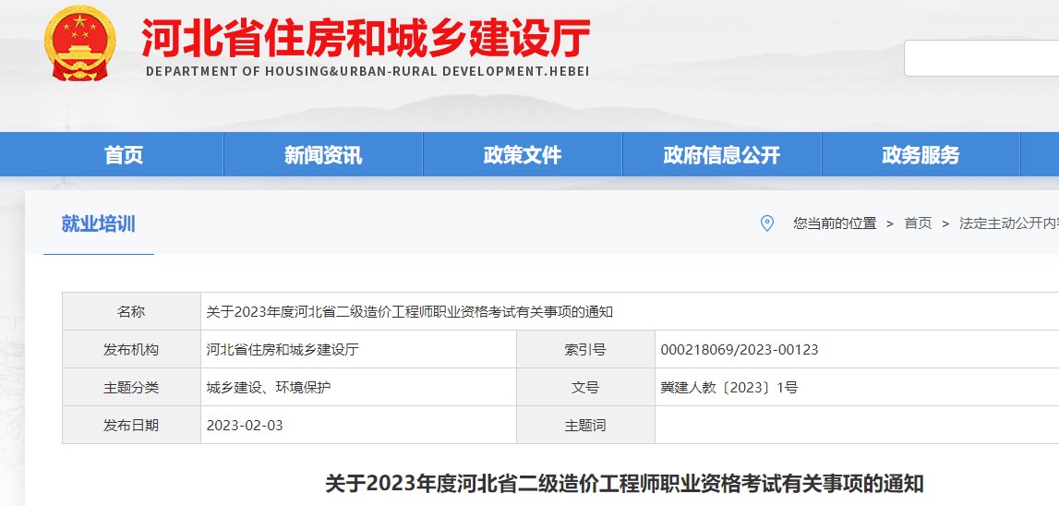1059x506 pixels.
Task: Open the 政府信息公开 navigation item
Action: click(x=722, y=155)
